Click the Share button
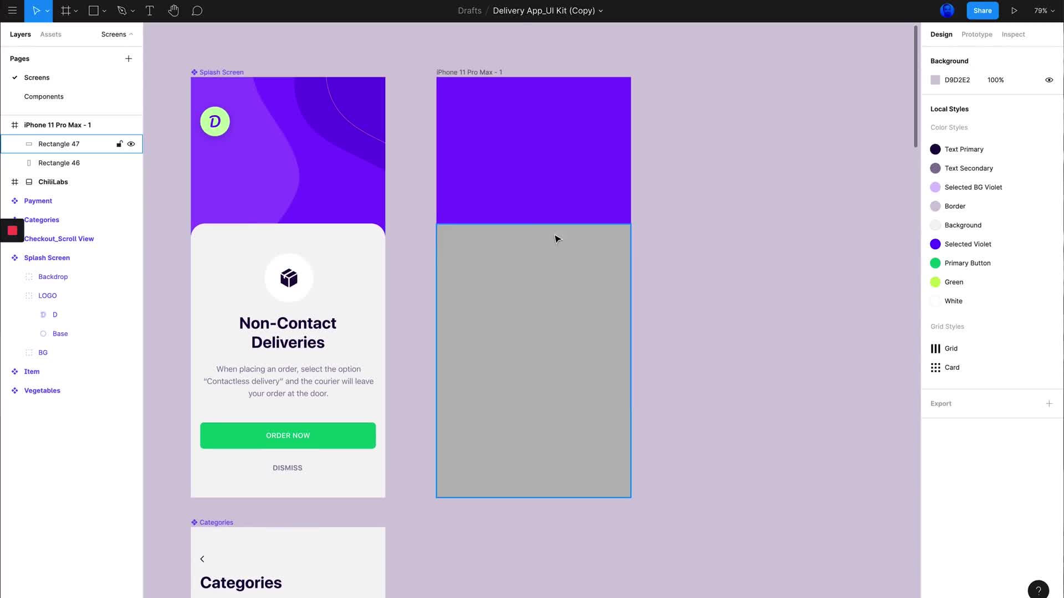The width and height of the screenshot is (1064, 598). tap(983, 11)
